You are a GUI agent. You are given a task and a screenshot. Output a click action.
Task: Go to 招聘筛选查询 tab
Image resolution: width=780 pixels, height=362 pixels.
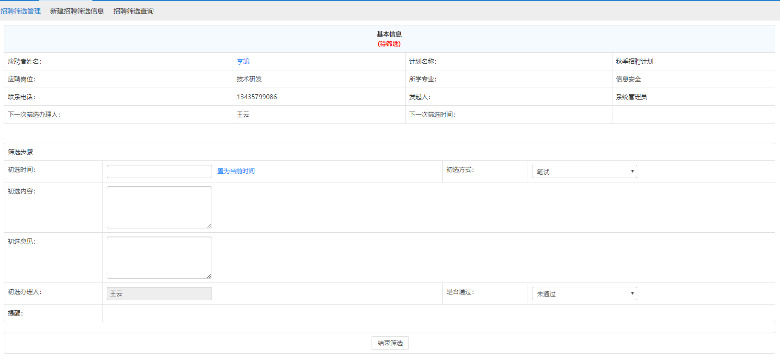(x=133, y=11)
